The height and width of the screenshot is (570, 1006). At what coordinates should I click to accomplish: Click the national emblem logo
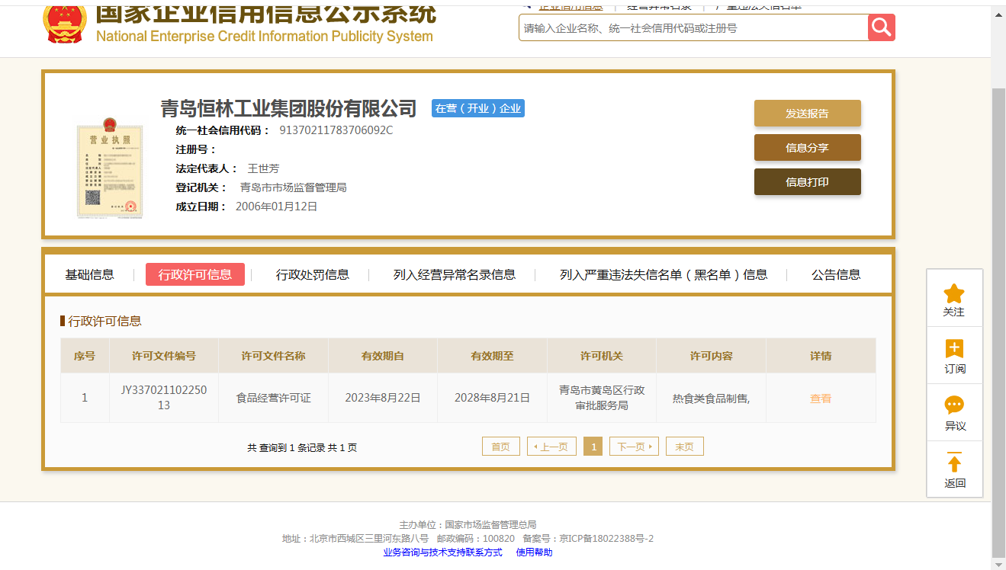[x=65, y=21]
